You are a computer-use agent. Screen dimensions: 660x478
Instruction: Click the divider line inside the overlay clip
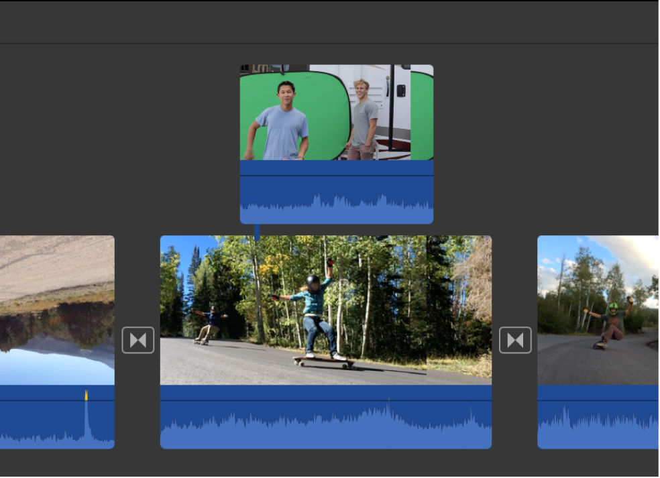click(x=336, y=176)
